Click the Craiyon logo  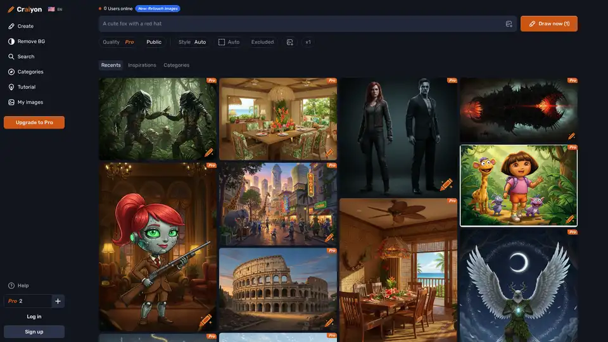click(25, 9)
